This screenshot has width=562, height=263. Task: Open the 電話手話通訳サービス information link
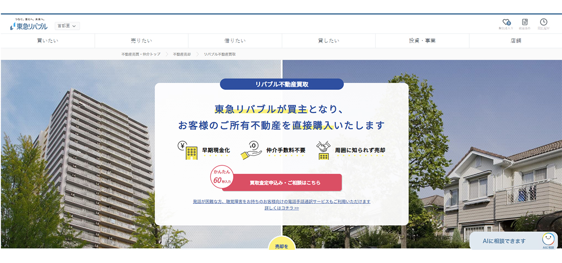pyautogui.click(x=281, y=202)
